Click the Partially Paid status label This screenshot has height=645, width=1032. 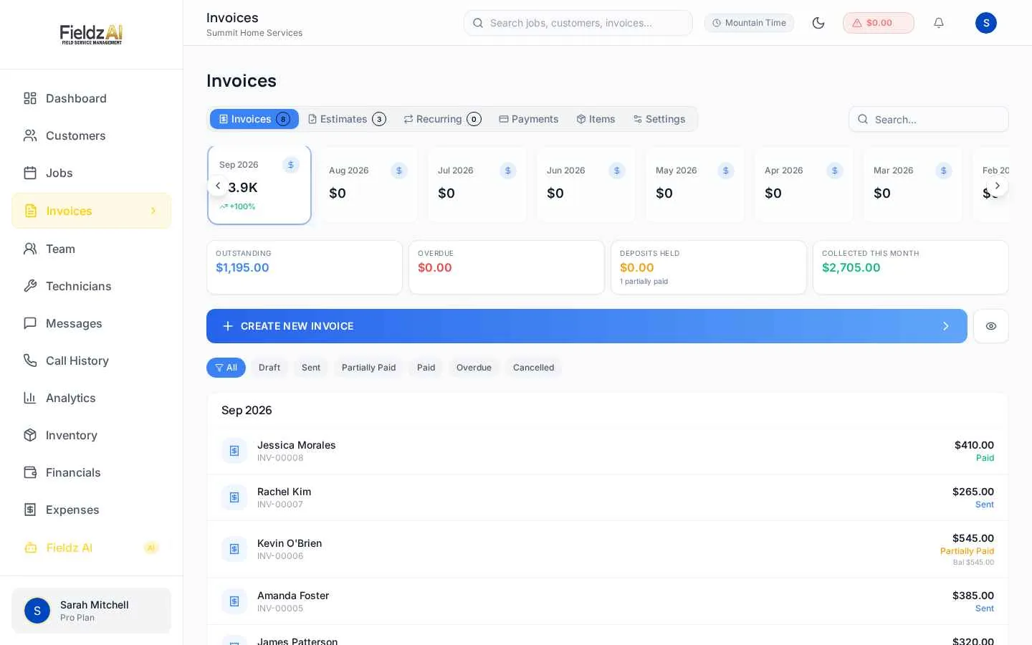(x=967, y=551)
